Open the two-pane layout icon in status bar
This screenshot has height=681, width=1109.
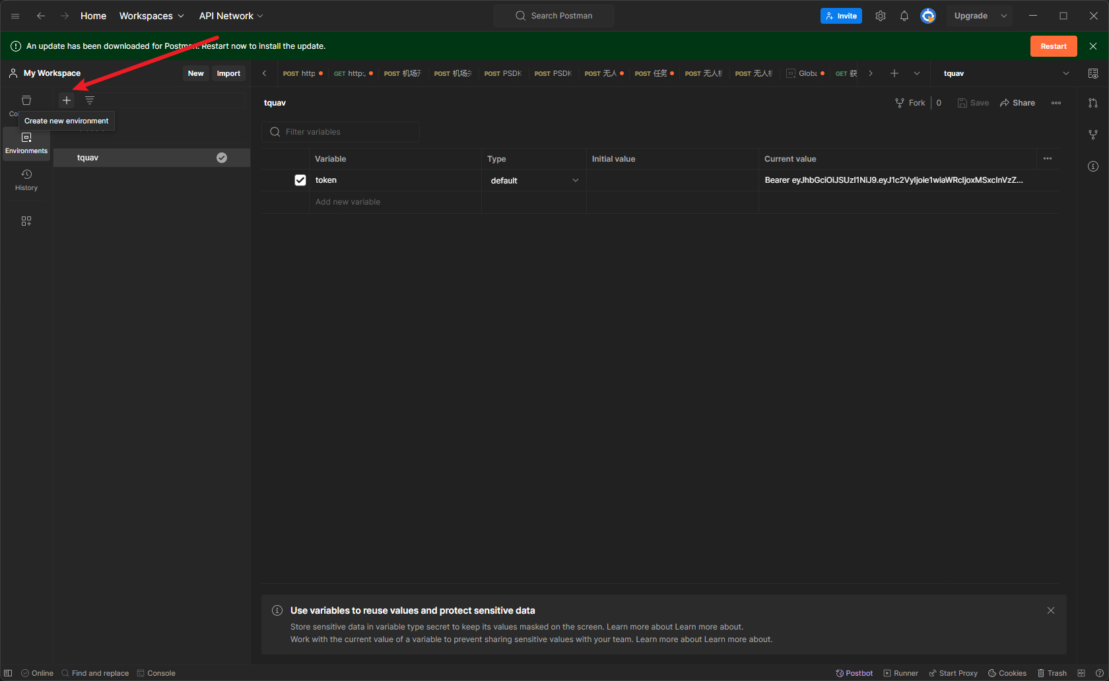(x=1081, y=673)
